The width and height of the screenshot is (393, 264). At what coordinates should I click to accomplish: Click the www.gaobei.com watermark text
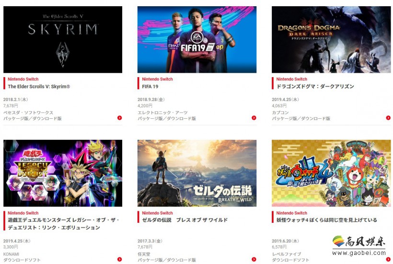tap(359, 253)
